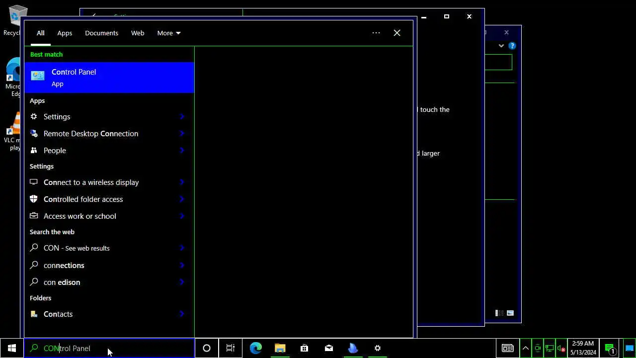Click the network icon in the system tray
This screenshot has height=358, width=636.
550,349
